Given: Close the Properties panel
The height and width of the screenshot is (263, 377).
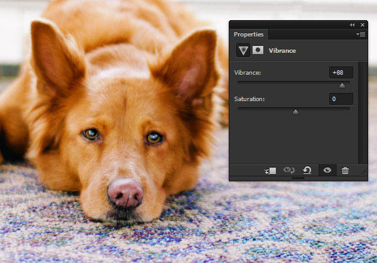Looking at the screenshot, I should click(361, 24).
